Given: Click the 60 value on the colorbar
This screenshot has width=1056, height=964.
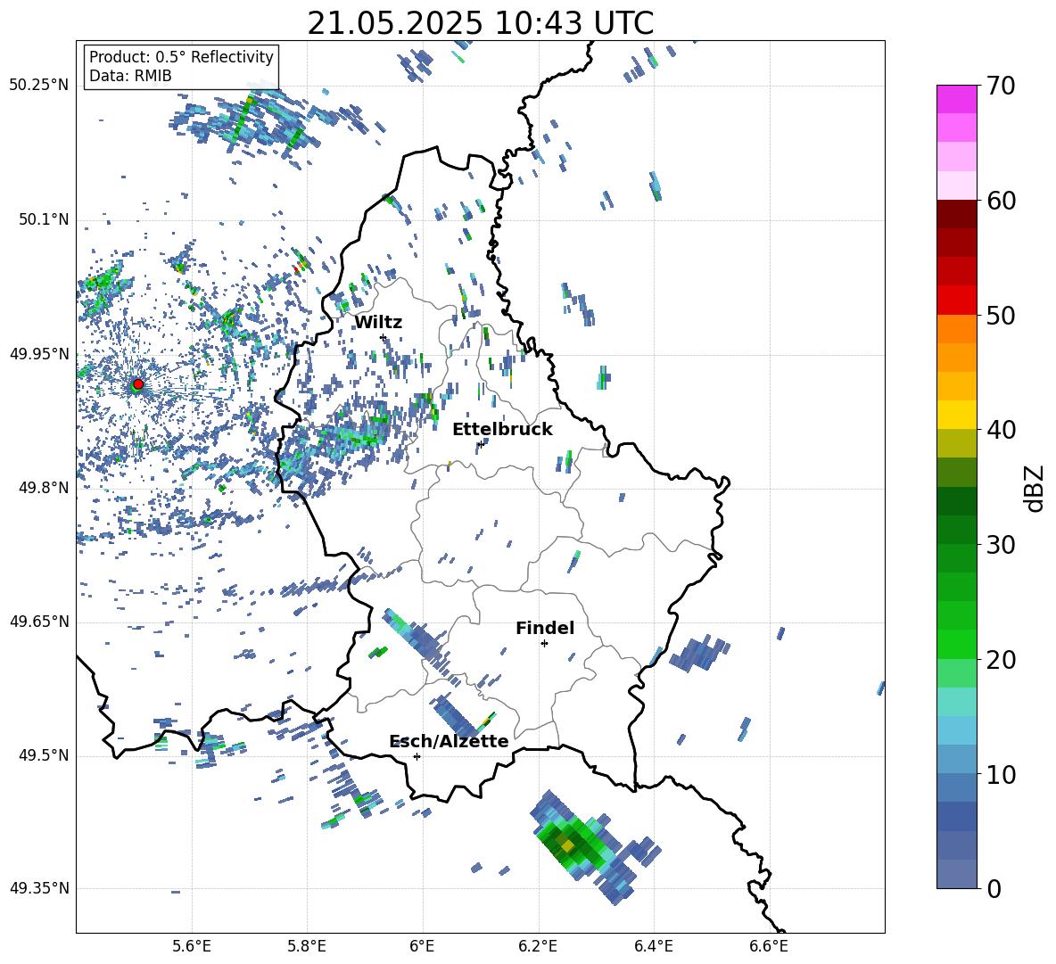Looking at the screenshot, I should [x=1001, y=201].
